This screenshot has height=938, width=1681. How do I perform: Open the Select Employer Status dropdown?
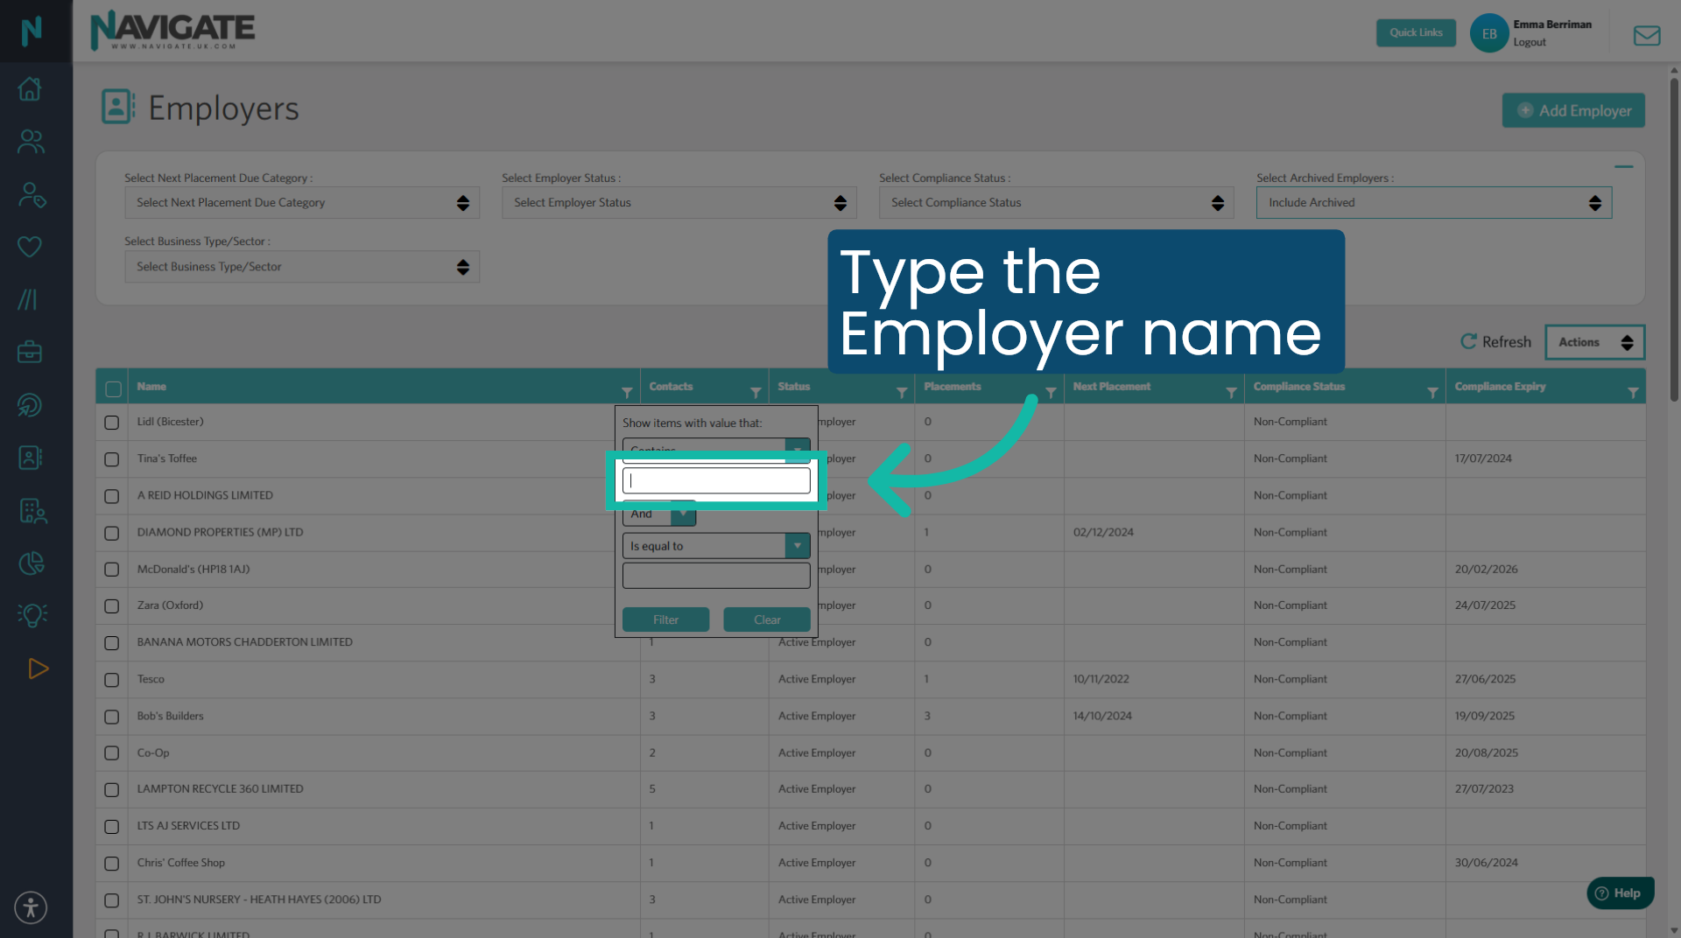tap(679, 202)
